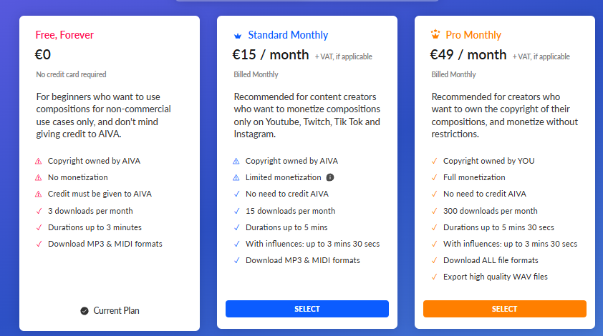
Task: Click the Export high quality WAV files feature
Action: [496, 277]
